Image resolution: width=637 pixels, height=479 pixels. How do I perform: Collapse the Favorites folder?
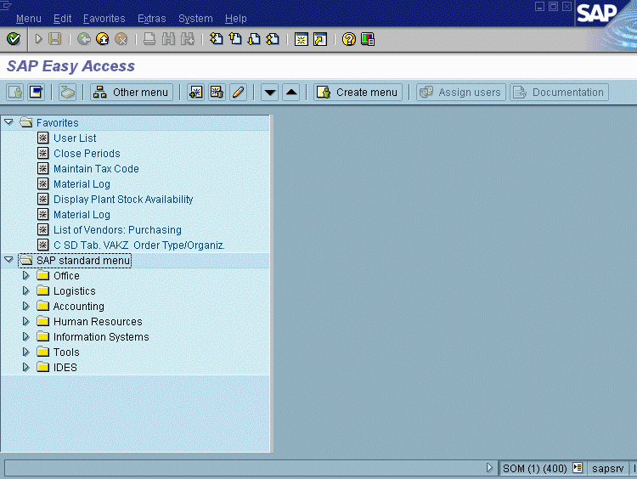(x=8, y=122)
